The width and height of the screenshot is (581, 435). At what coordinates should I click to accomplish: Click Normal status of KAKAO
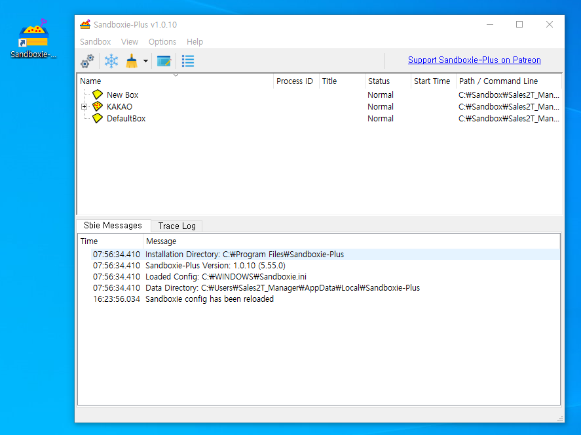381,106
